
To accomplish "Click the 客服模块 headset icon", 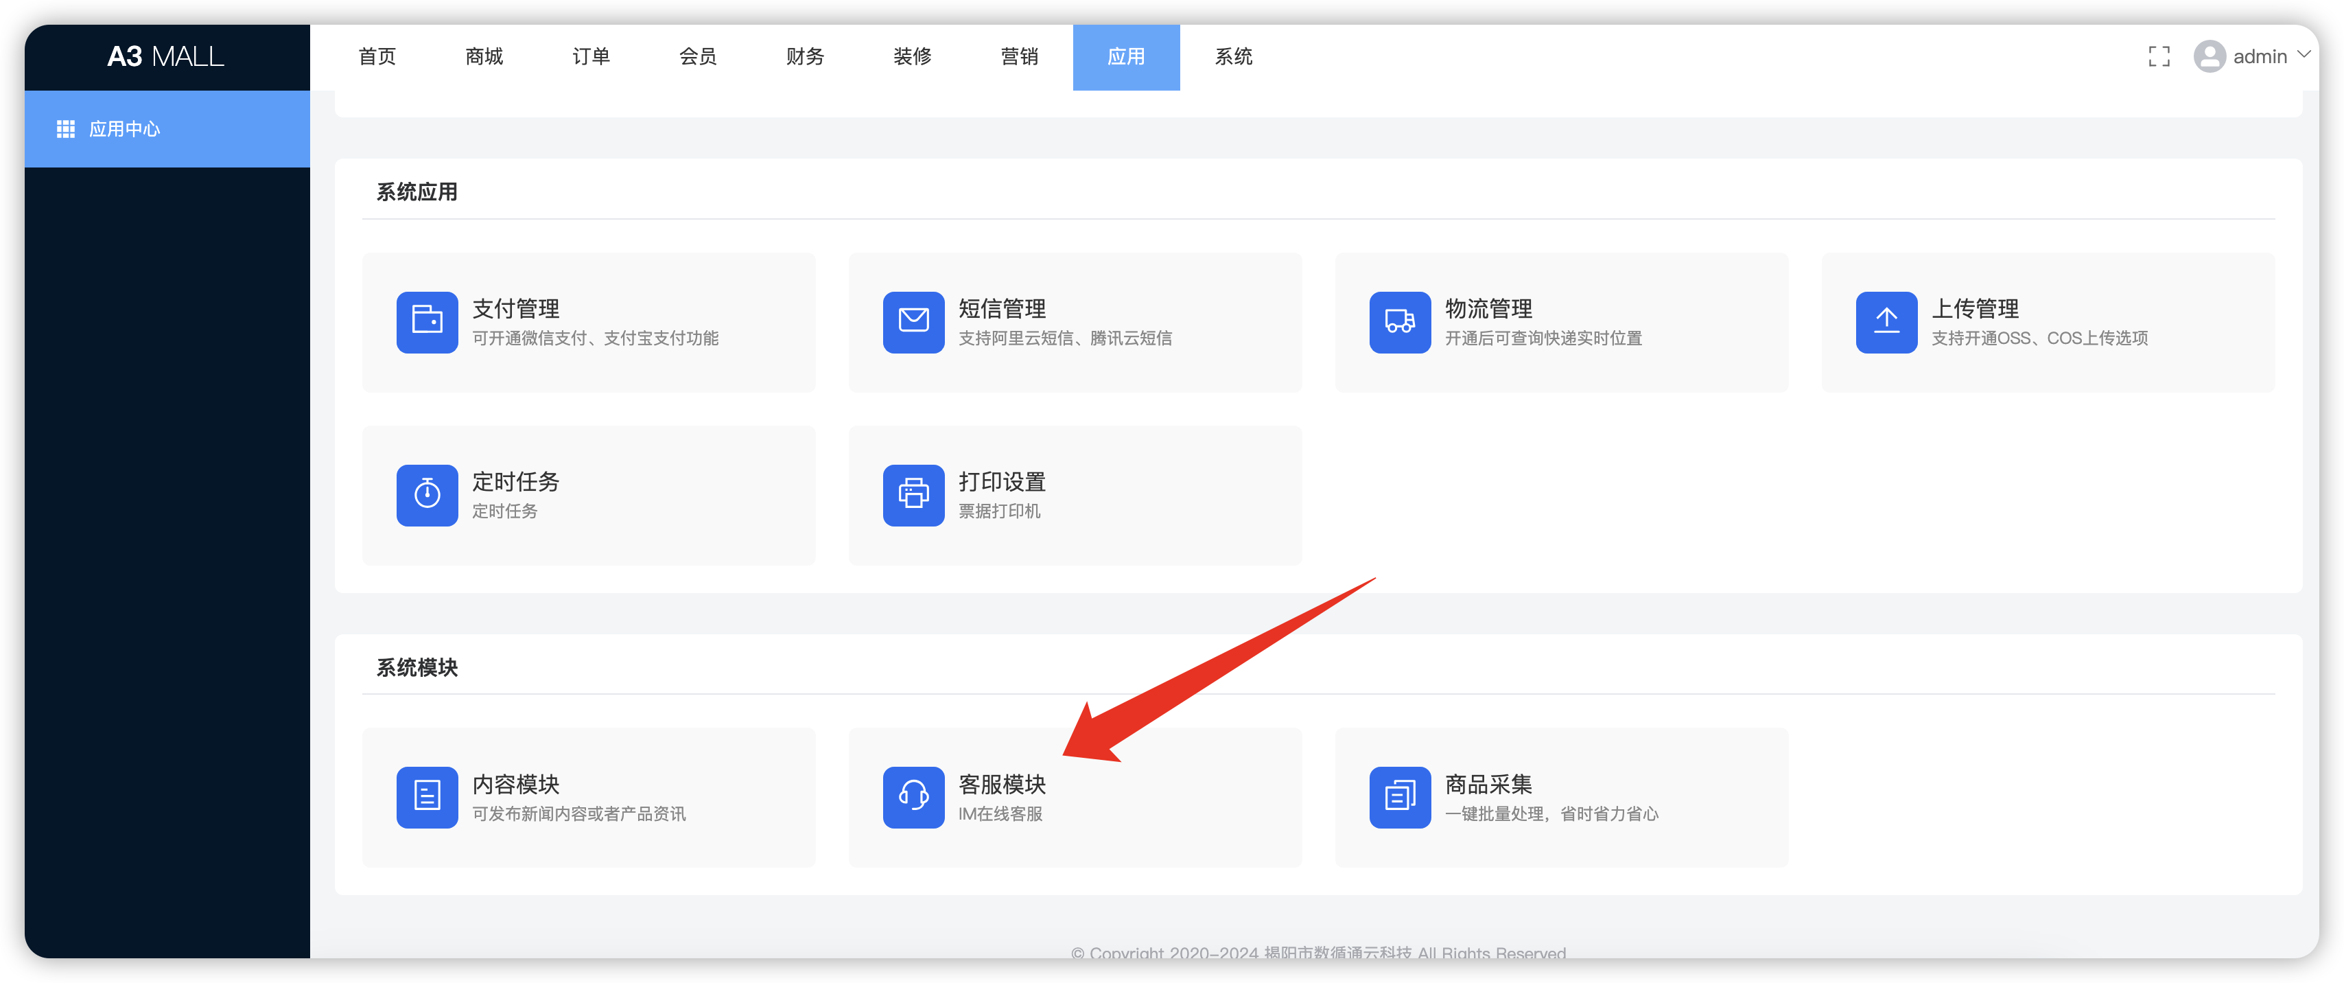I will click(913, 798).
